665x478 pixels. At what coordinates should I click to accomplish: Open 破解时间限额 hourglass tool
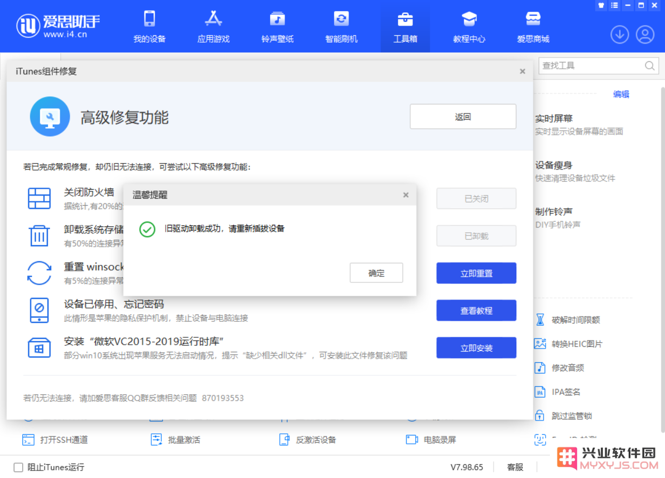[540, 320]
